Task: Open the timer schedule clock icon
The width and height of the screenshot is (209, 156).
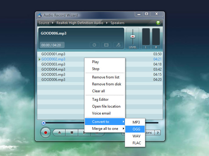Action: [94, 45]
